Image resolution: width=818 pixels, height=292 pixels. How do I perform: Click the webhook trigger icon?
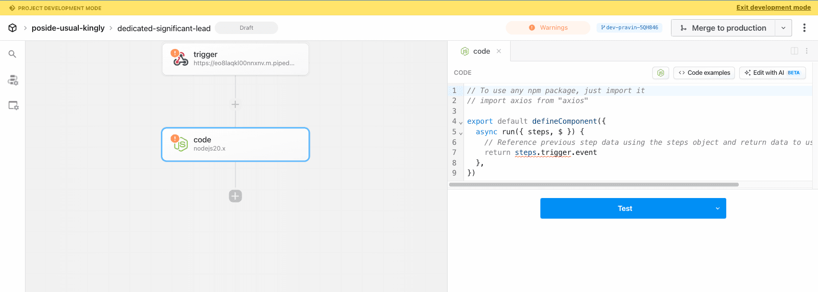click(x=181, y=59)
